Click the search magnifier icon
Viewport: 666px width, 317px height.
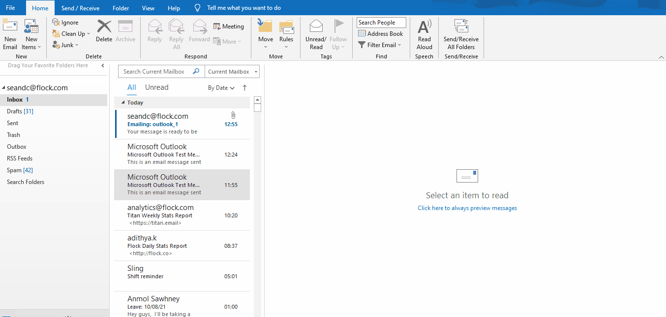point(196,72)
